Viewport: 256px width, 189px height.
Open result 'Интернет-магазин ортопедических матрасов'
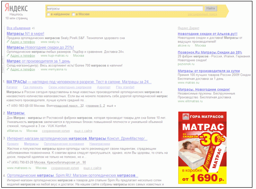[77, 139]
